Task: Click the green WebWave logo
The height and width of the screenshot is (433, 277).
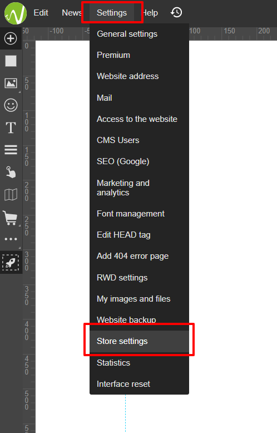Action: (x=16, y=13)
